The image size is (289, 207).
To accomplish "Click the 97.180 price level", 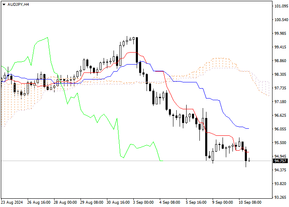I will 281,102.
